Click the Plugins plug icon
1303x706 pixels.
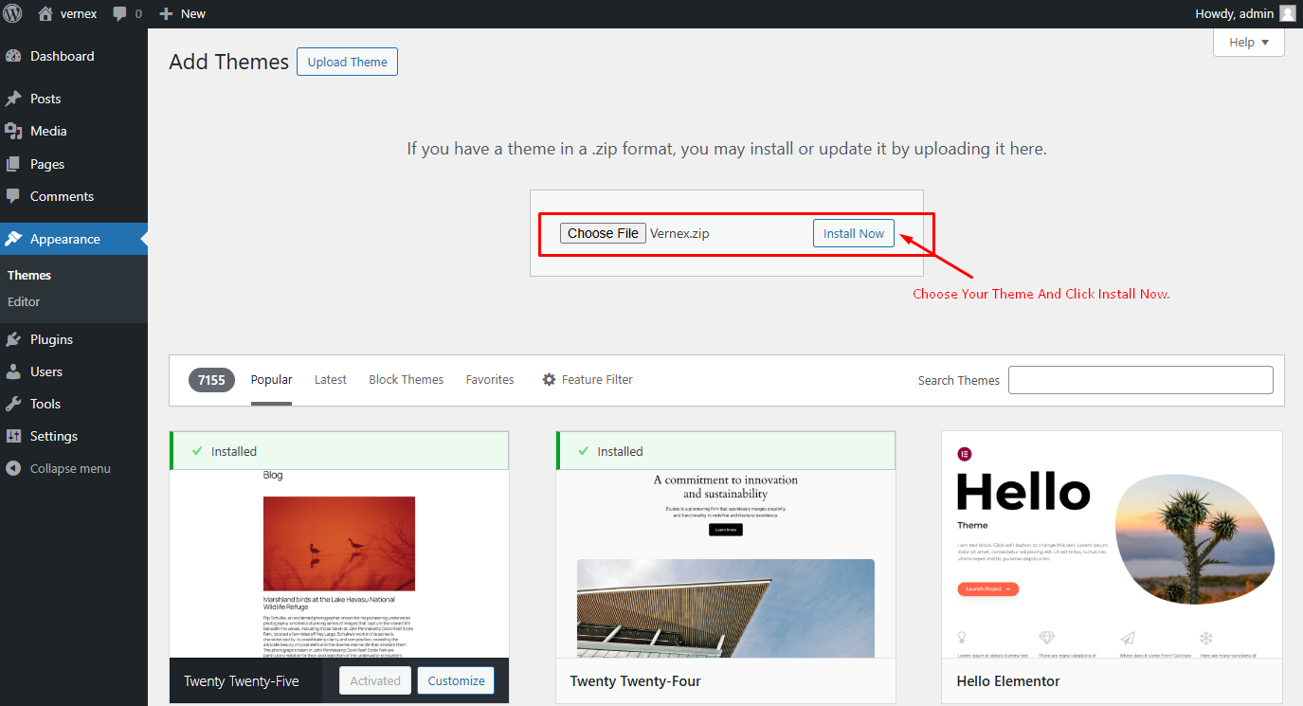(13, 339)
